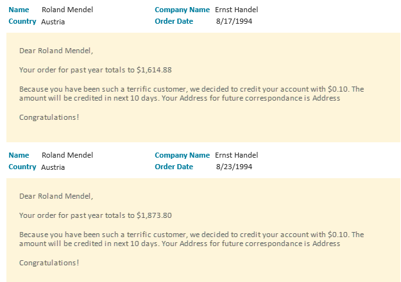Click Congratulations! in the second letter
The width and height of the screenshot is (401, 282).
pyautogui.click(x=49, y=263)
